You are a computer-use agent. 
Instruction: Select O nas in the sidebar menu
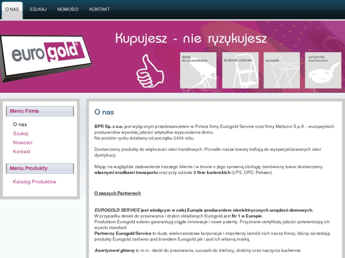[20, 125]
